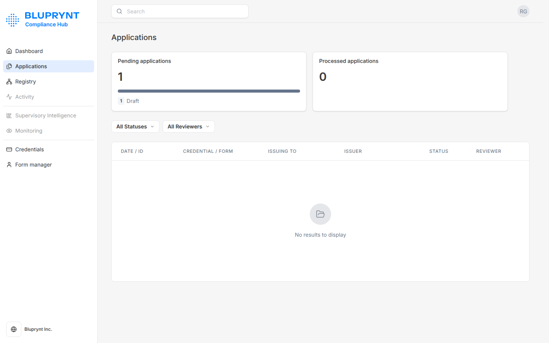
Task: Click the pending applications progress bar
Action: tap(209, 91)
